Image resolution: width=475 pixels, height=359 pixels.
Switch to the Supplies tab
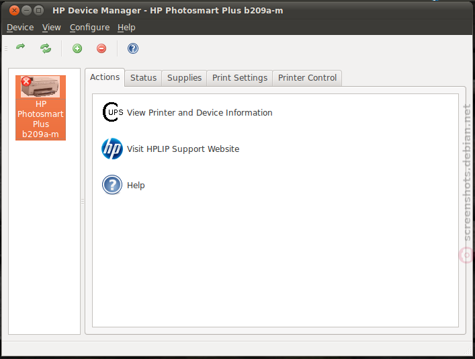pyautogui.click(x=184, y=78)
